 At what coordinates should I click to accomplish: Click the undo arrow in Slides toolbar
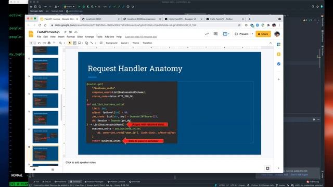(40, 43)
